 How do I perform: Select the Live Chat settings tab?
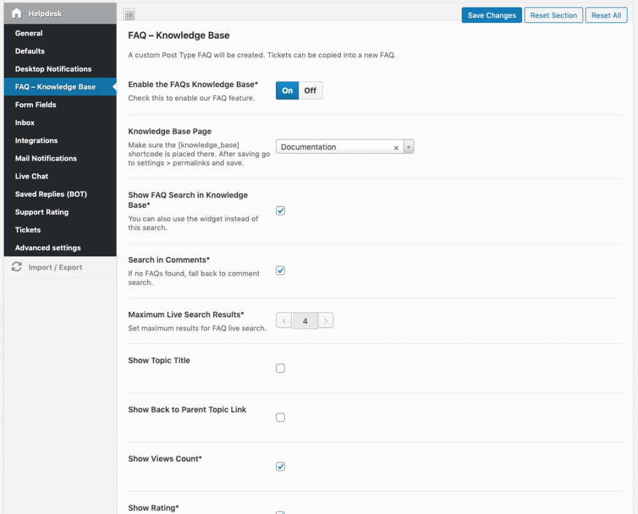31,176
